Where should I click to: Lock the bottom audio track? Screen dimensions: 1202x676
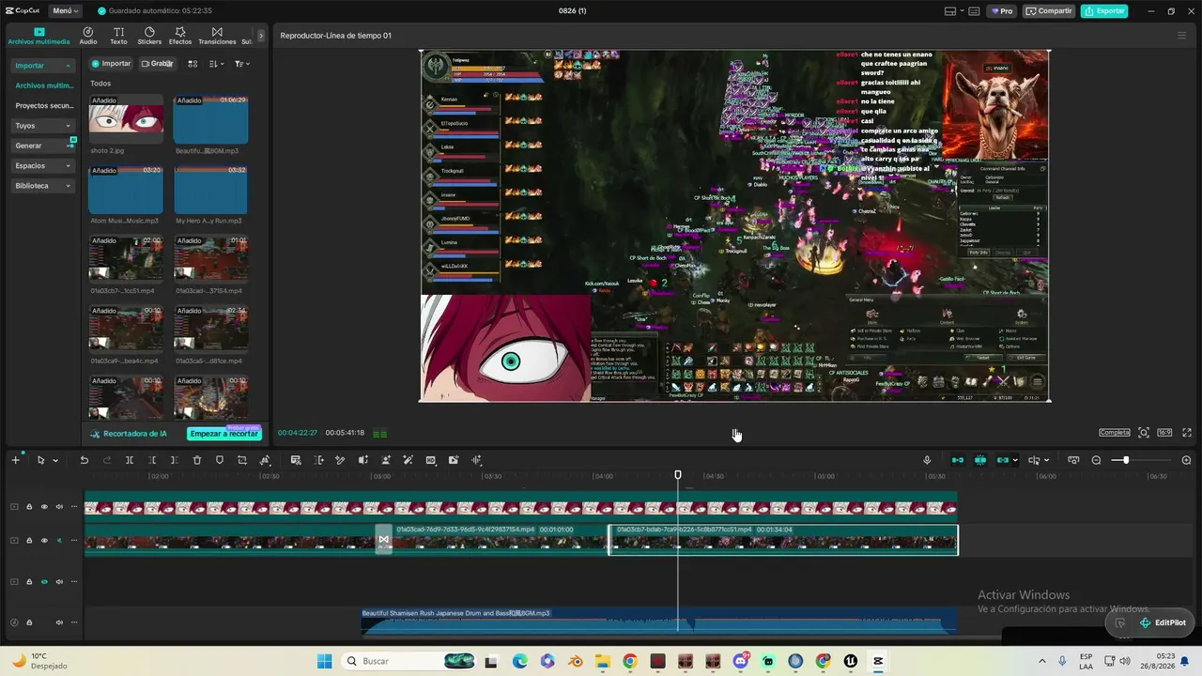point(29,622)
